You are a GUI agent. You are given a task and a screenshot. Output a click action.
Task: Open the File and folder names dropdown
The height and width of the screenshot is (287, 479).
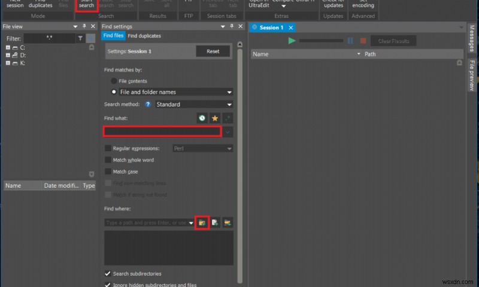click(229, 92)
